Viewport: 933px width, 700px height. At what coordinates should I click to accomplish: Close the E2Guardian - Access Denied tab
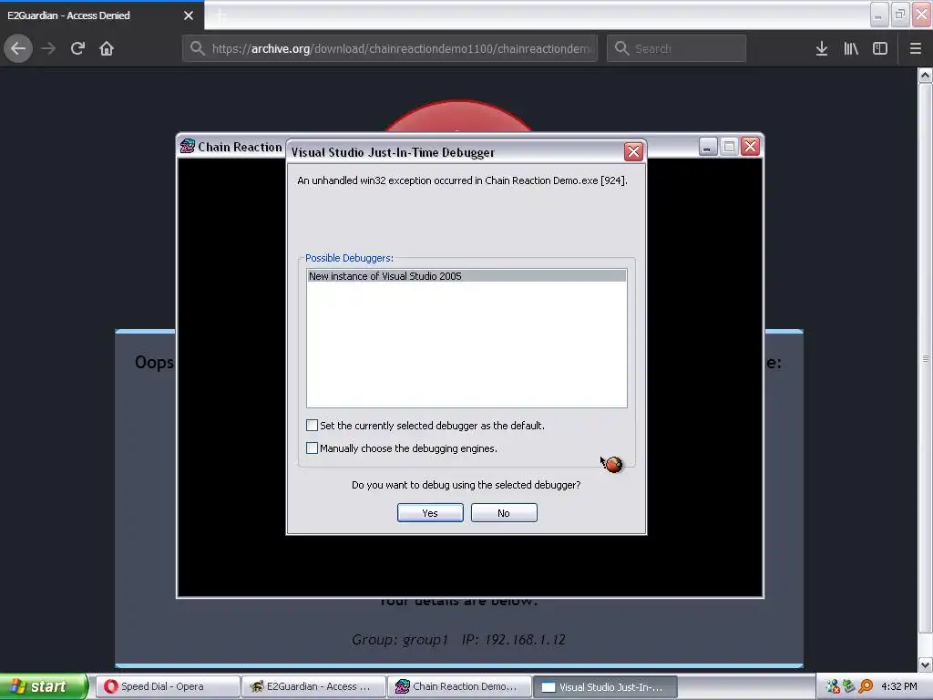189,15
